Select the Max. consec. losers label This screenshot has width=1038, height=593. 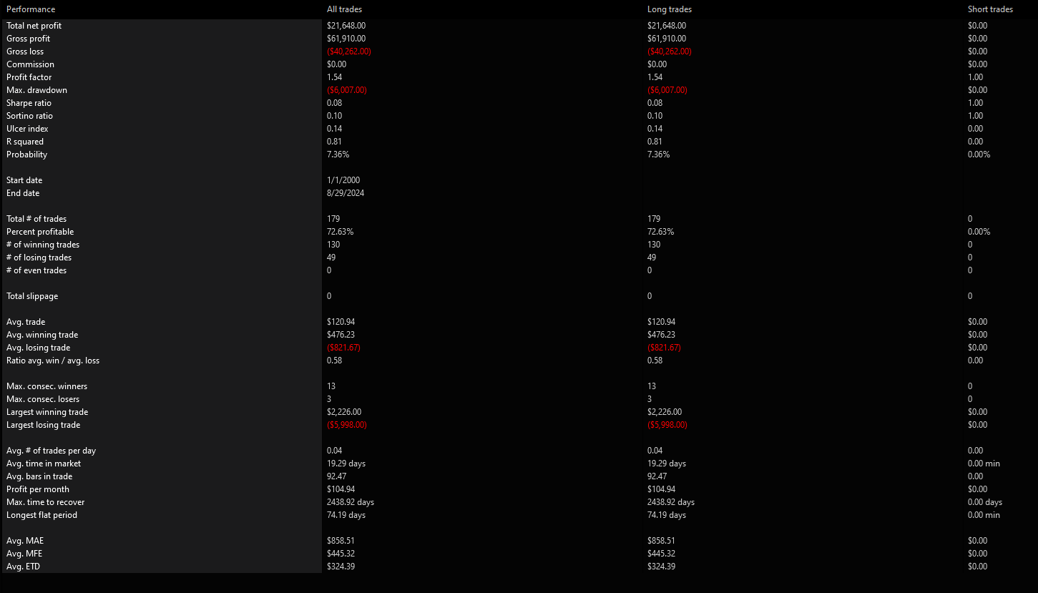pyautogui.click(x=43, y=399)
